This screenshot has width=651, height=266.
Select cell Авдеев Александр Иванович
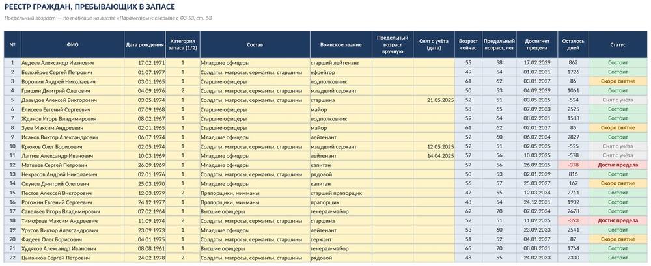click(x=72, y=62)
